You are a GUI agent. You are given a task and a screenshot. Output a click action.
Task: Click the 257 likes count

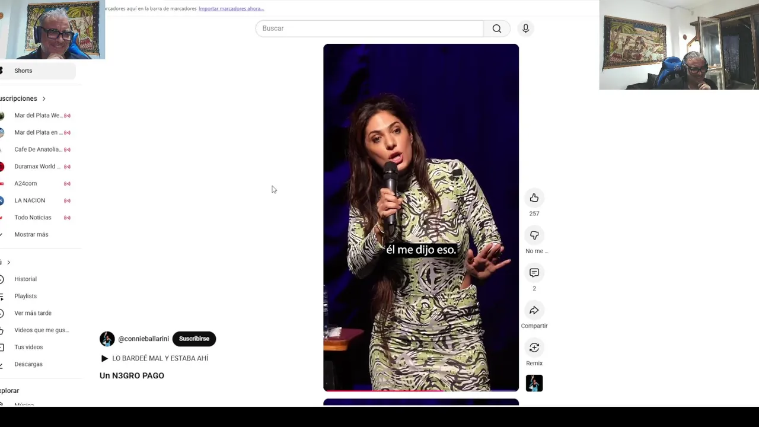534,213
